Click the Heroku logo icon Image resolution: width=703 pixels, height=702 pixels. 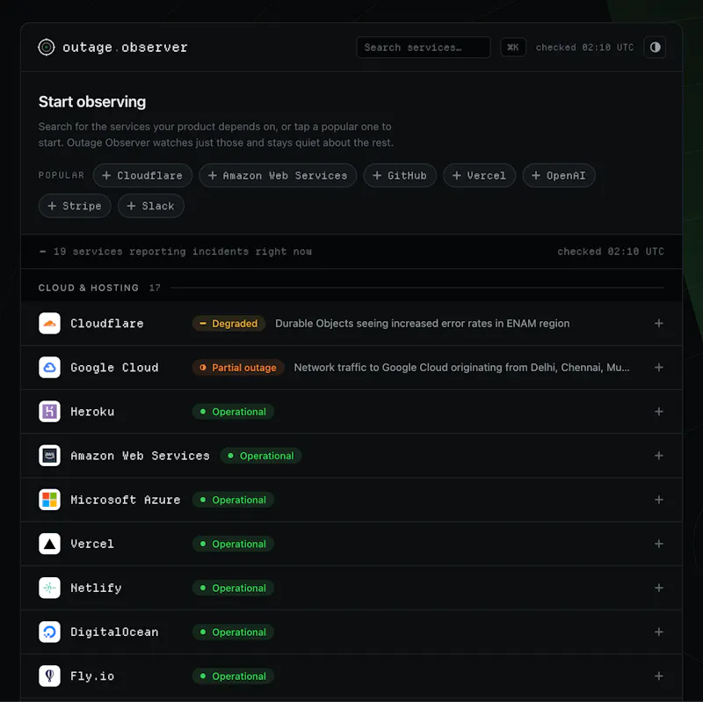tap(50, 411)
